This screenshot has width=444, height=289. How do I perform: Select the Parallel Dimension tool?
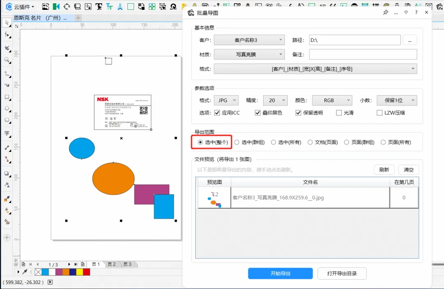pos(7,148)
